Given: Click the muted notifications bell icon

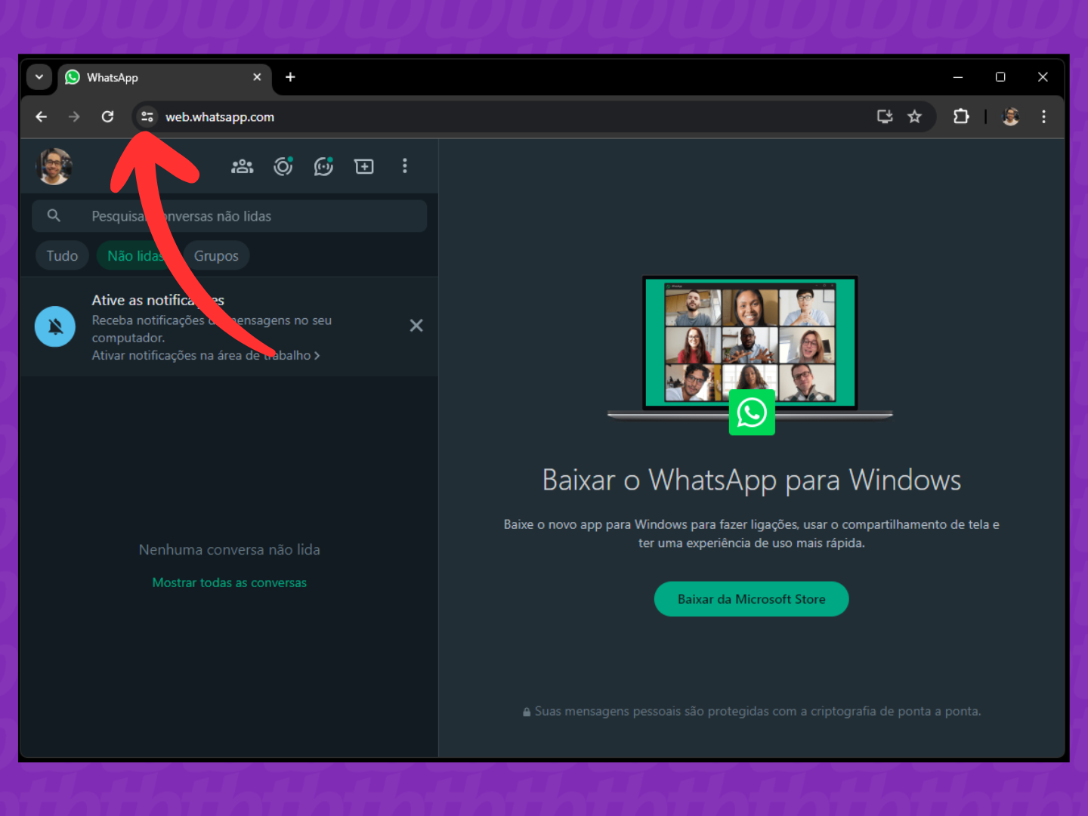Looking at the screenshot, I should pos(54,326).
